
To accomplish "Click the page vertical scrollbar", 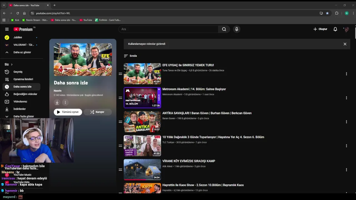I will point(355,32).
